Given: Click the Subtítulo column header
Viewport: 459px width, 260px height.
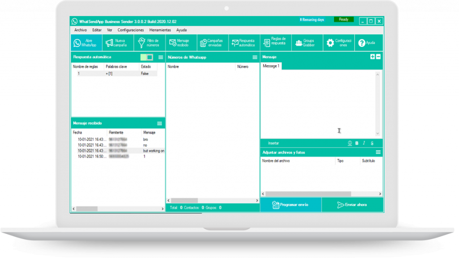Looking at the screenshot, I should point(368,161).
